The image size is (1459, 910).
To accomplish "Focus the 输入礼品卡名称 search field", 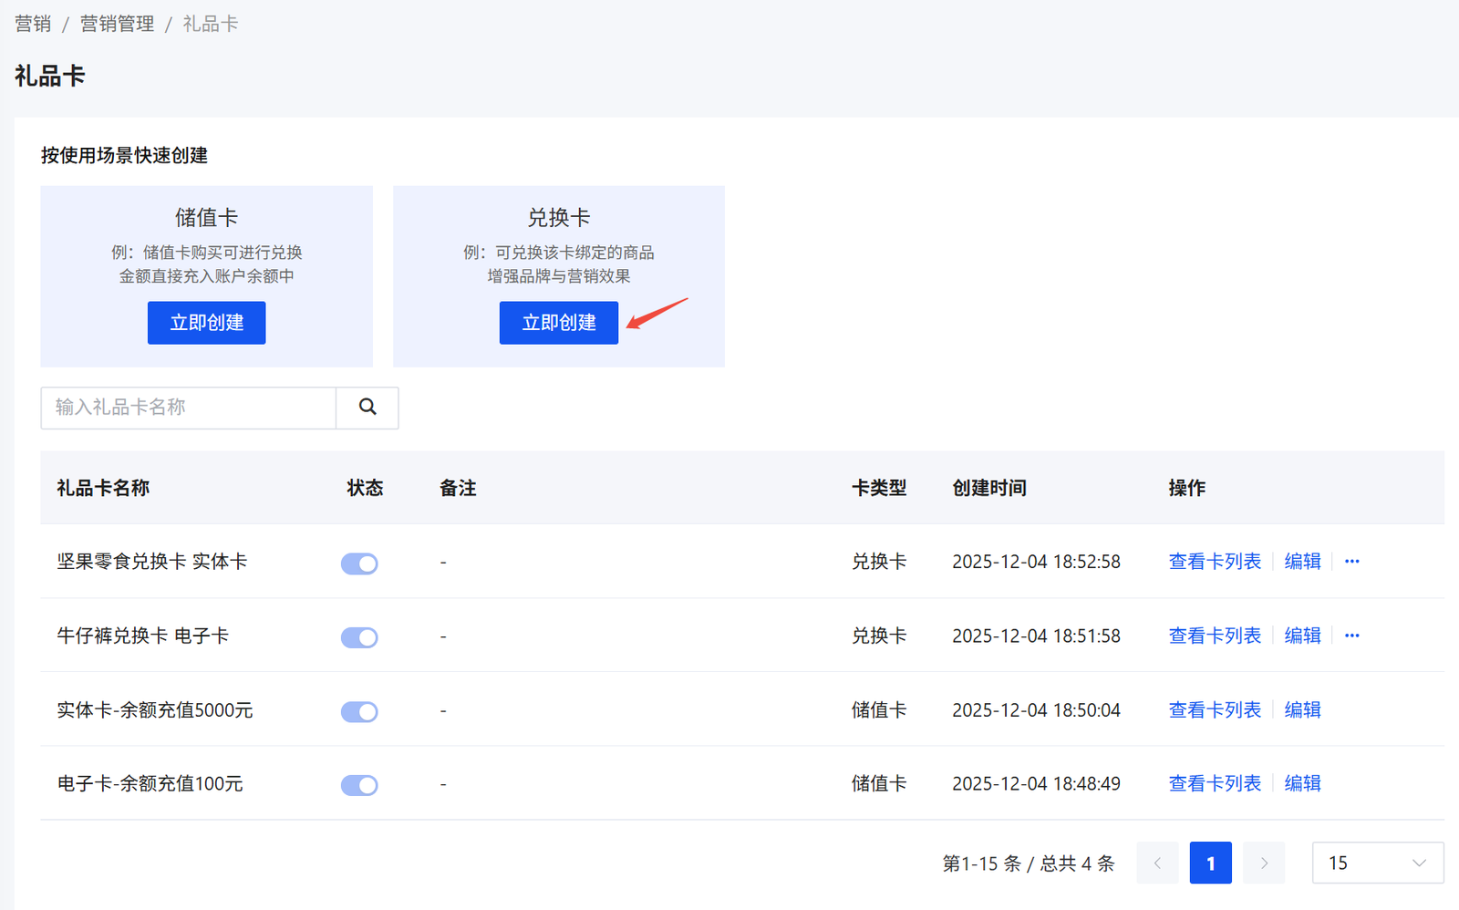I will 188,408.
